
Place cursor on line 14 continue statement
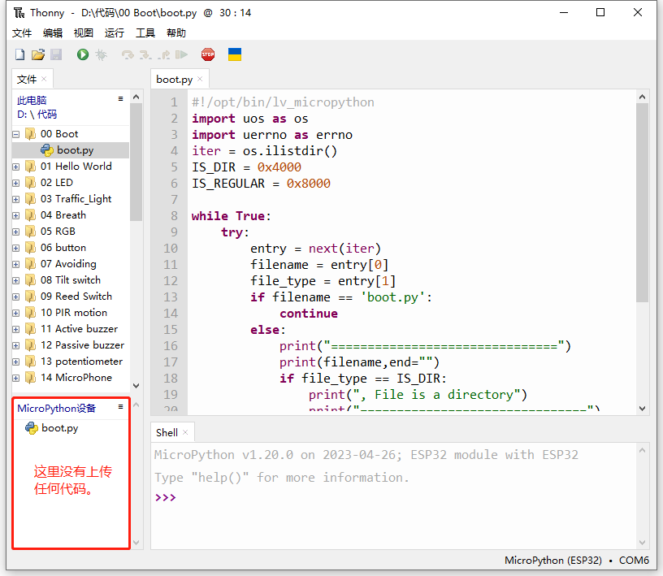[309, 314]
